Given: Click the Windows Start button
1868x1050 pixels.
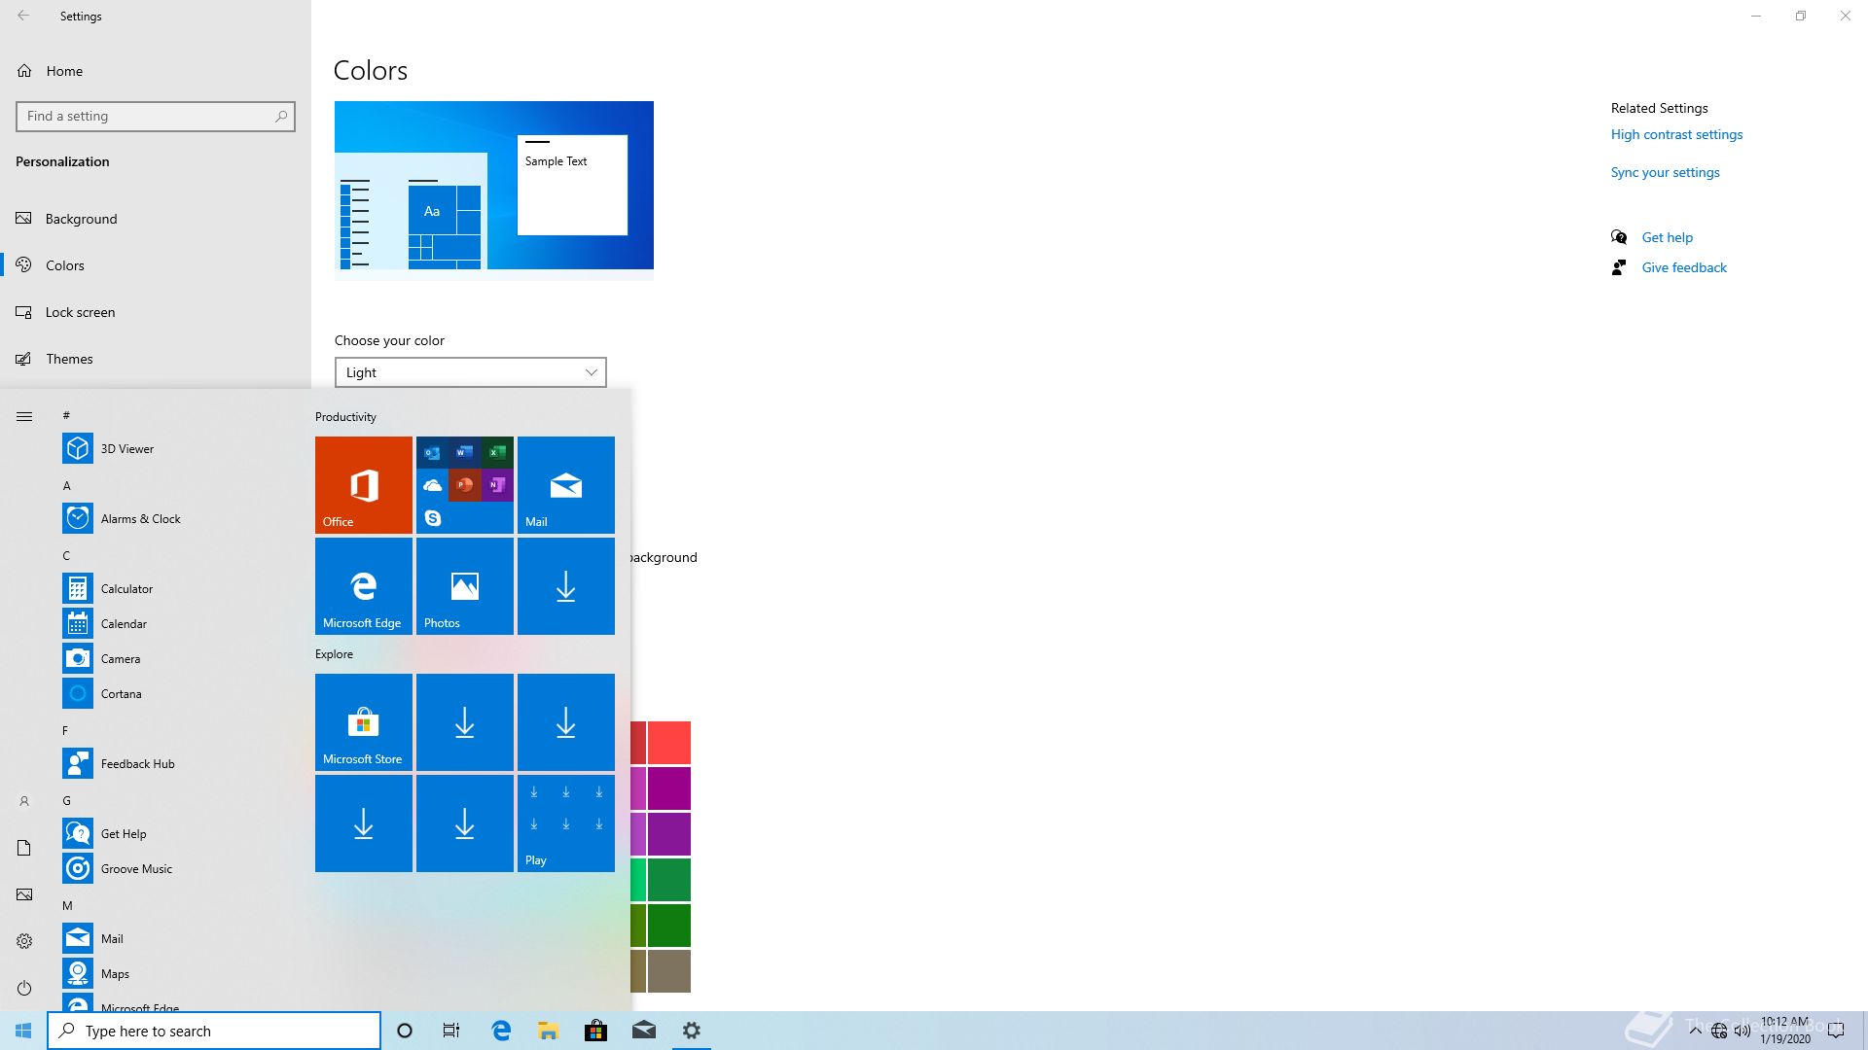Looking at the screenshot, I should pos(23,1031).
